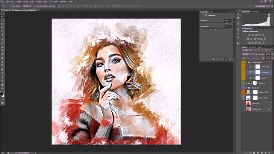
Task: Add a Levels adjustment from Adjustments panel
Action: (x=253, y=35)
